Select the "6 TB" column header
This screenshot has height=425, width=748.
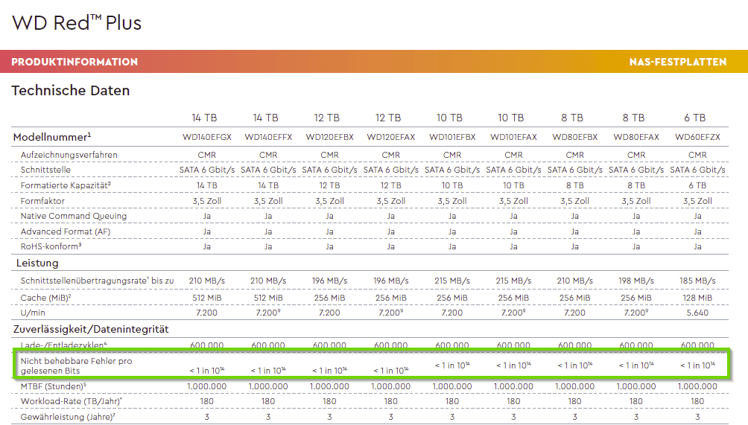coord(694,118)
